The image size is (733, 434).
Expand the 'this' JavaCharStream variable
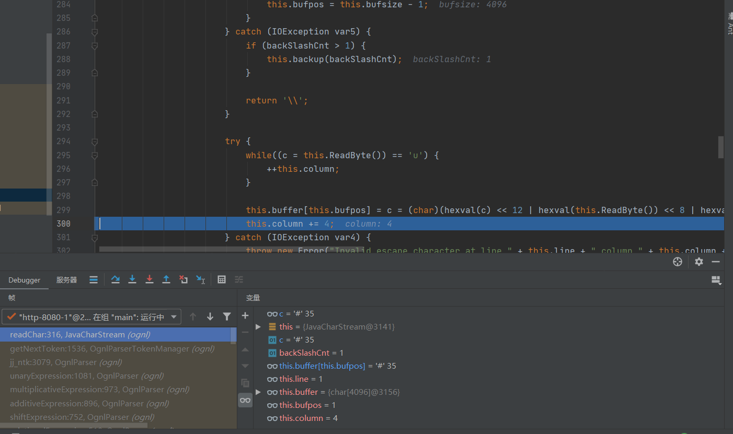[258, 327]
